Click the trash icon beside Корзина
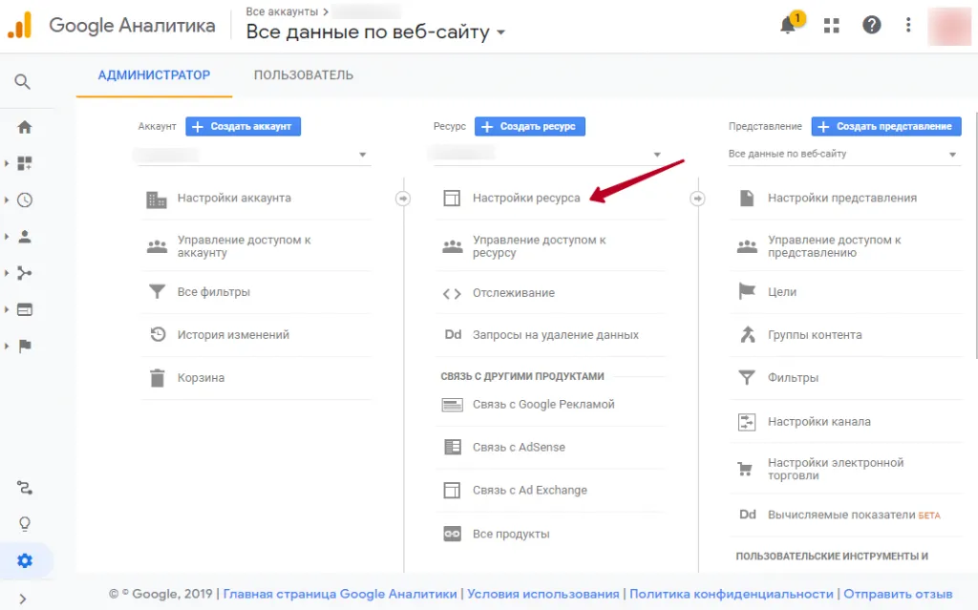Image resolution: width=978 pixels, height=610 pixels. point(158,378)
